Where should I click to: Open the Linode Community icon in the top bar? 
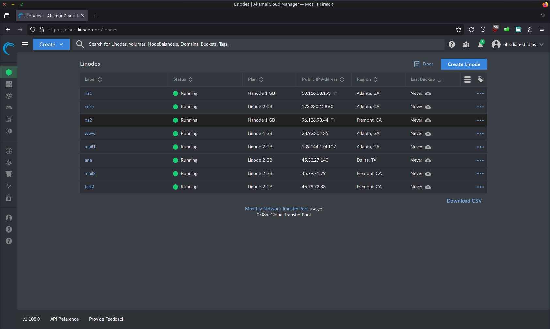(466, 44)
